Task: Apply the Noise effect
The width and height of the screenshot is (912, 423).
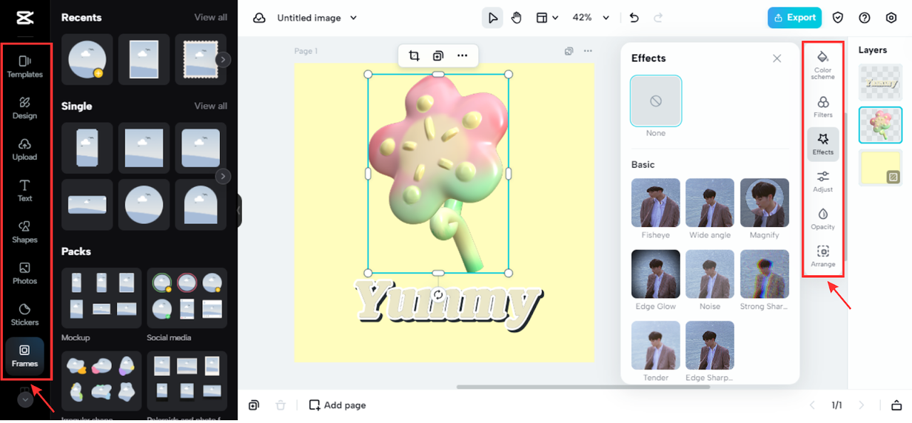Action: click(x=710, y=274)
